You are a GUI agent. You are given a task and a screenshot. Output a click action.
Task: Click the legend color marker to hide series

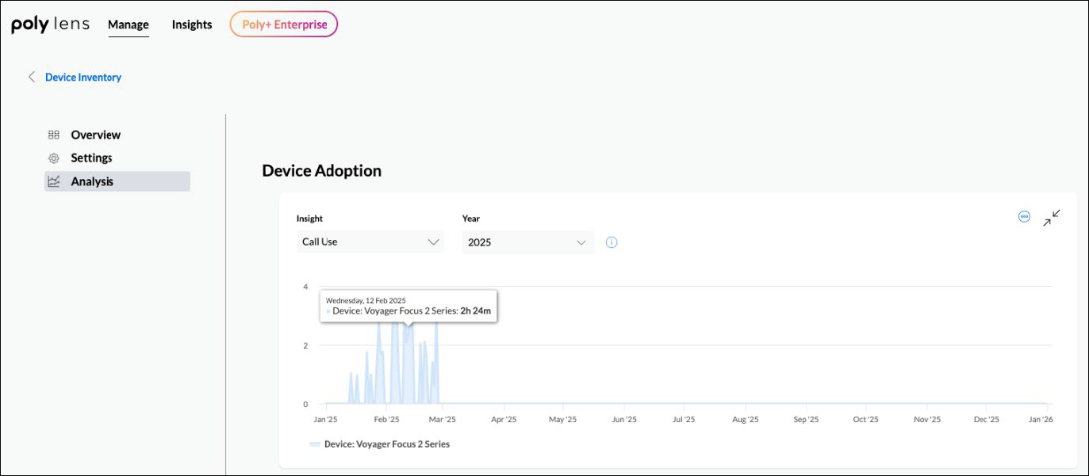point(315,444)
